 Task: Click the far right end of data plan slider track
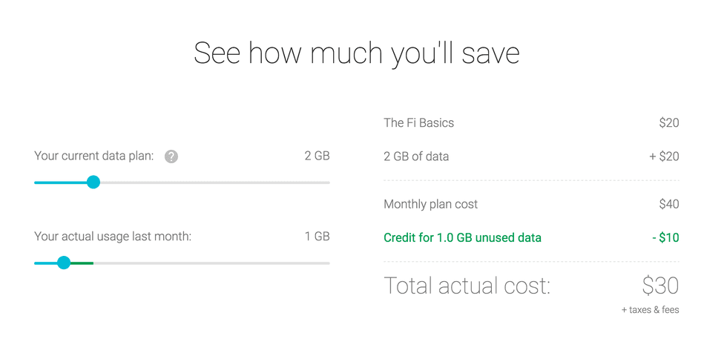[x=327, y=182]
